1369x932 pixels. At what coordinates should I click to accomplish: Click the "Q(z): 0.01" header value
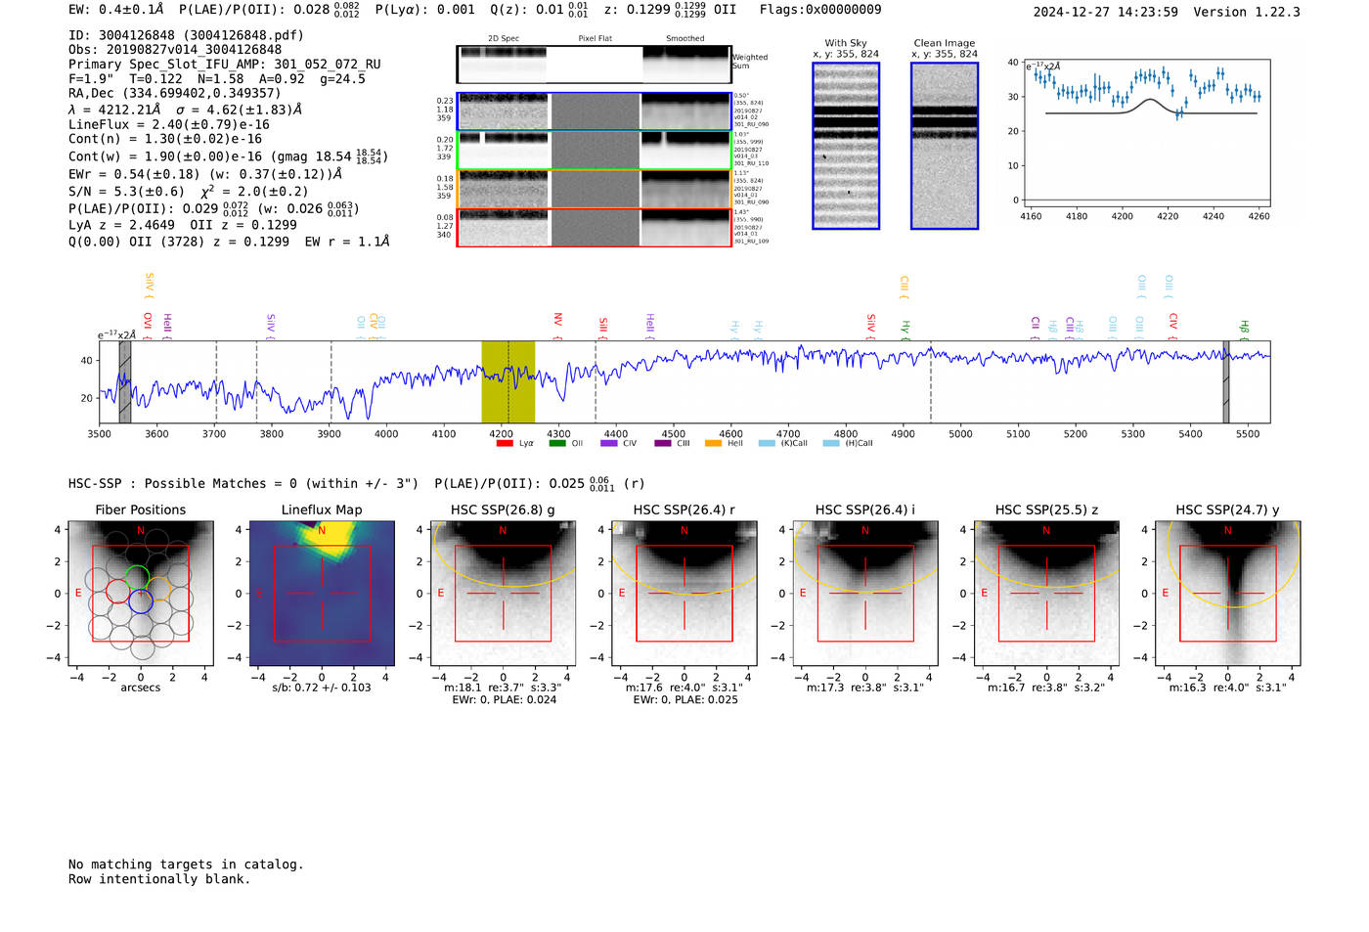(526, 9)
